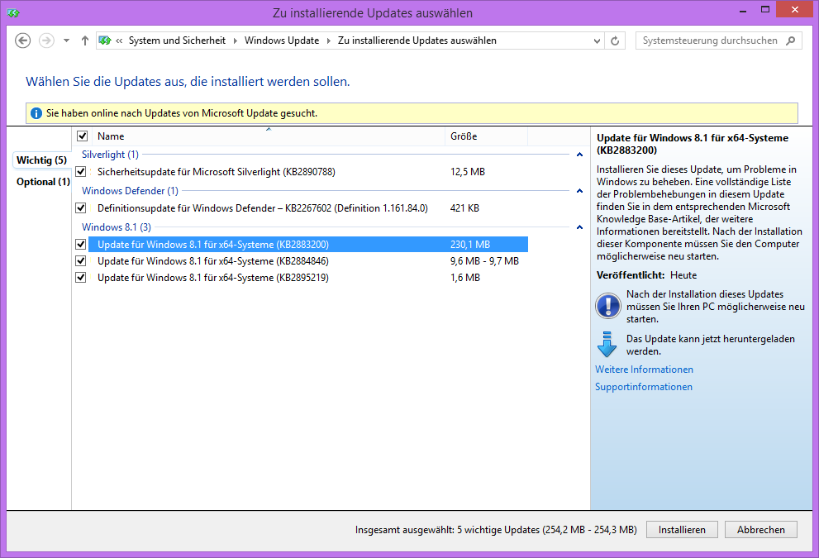Click the 421 KB size cell
Image resolution: width=819 pixels, height=558 pixels.
[464, 208]
